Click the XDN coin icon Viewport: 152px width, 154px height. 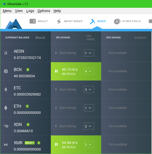6,126
